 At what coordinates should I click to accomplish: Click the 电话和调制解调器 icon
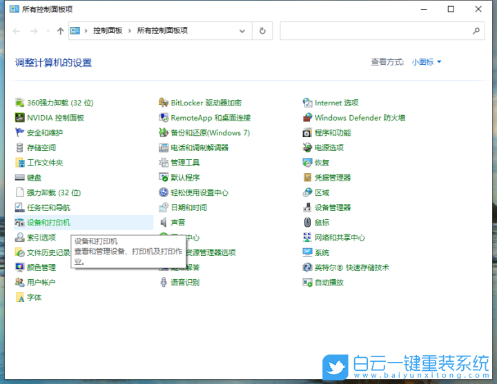[x=164, y=148]
